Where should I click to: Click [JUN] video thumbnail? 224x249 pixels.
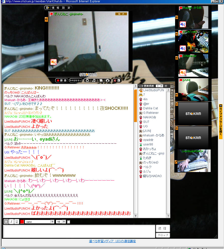[193, 90]
